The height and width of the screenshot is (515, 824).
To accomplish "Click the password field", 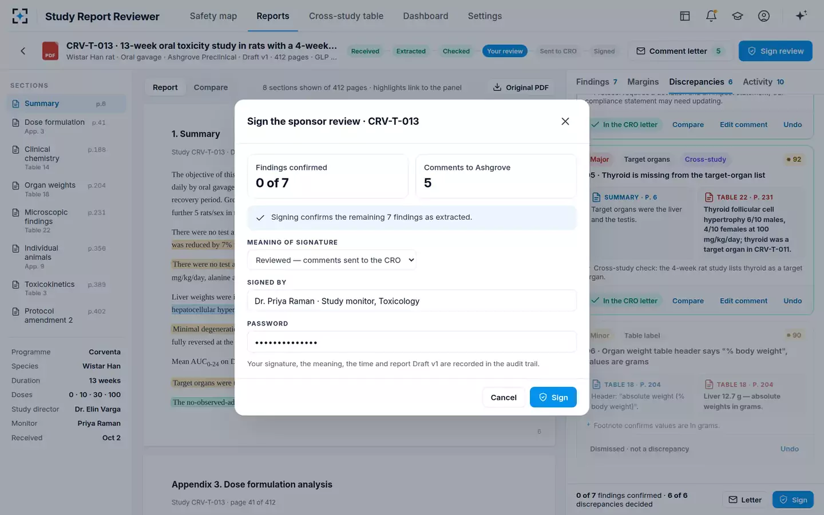I will (412, 342).
